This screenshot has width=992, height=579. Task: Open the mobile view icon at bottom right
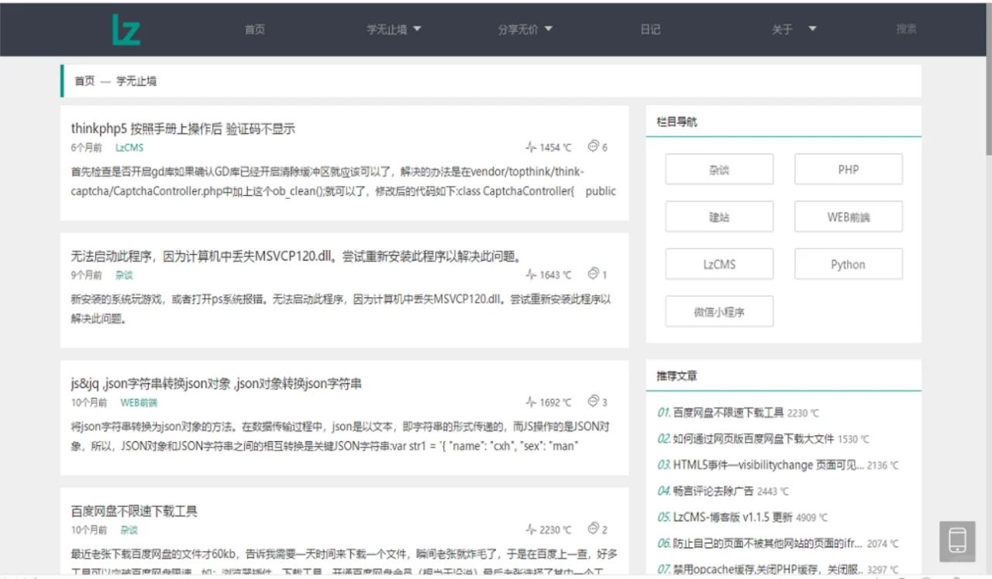tap(957, 540)
